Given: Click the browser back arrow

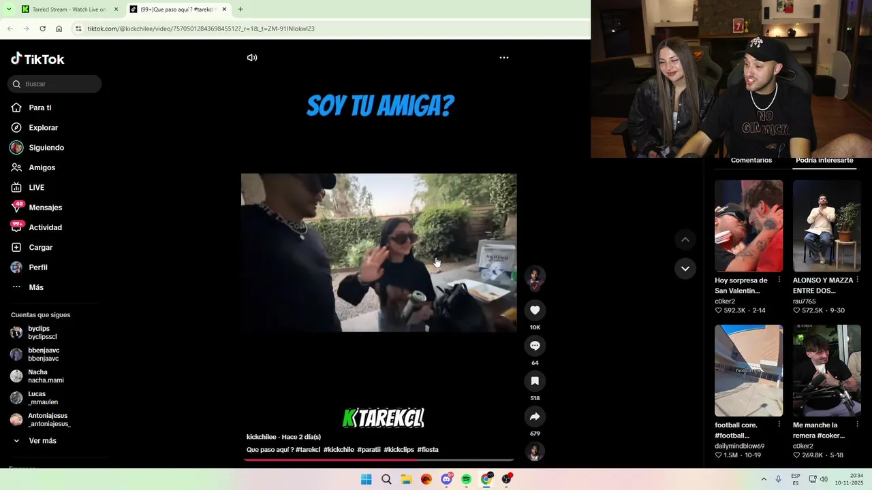Looking at the screenshot, I should point(10,29).
